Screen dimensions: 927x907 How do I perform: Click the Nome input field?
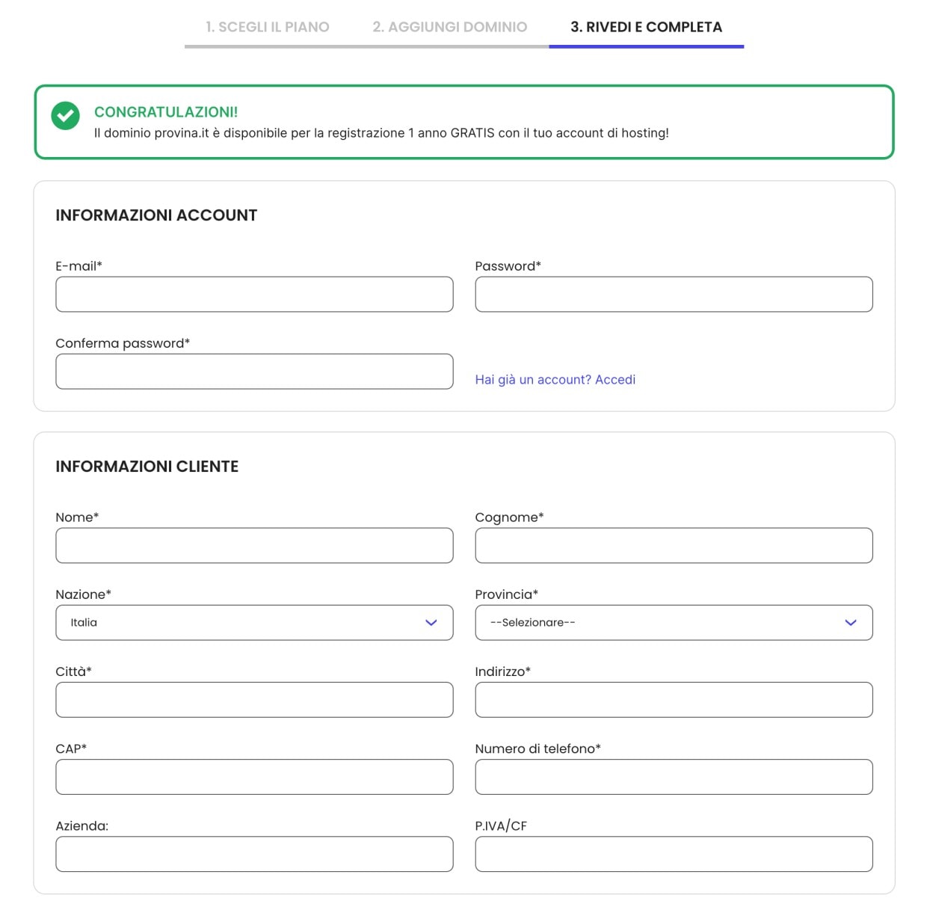[254, 545]
